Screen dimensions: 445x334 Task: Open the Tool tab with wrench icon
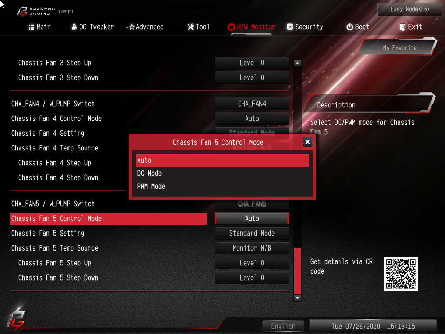click(x=198, y=27)
